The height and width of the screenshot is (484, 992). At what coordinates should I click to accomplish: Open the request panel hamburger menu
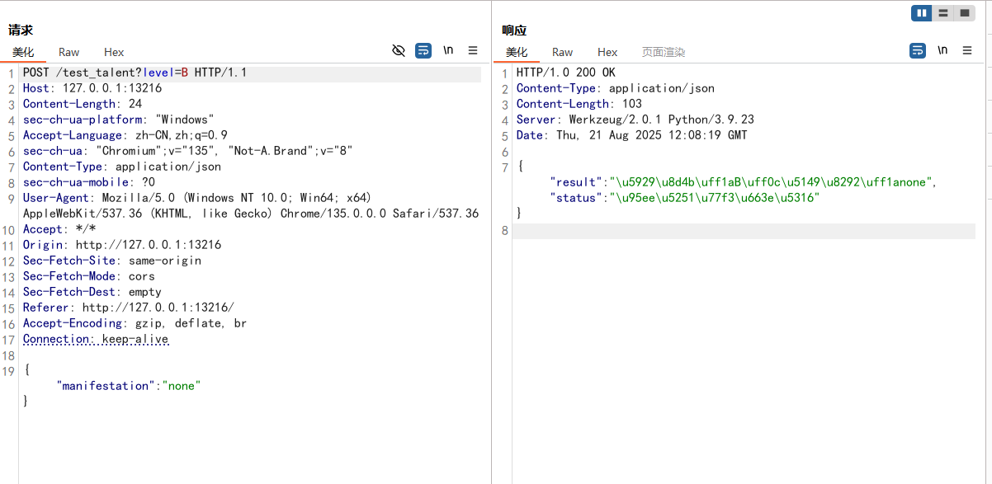[x=473, y=51]
